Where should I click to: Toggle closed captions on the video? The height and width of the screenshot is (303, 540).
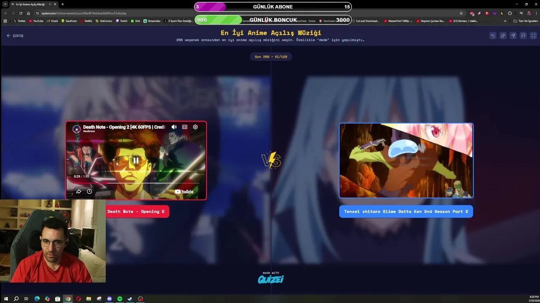(x=184, y=127)
